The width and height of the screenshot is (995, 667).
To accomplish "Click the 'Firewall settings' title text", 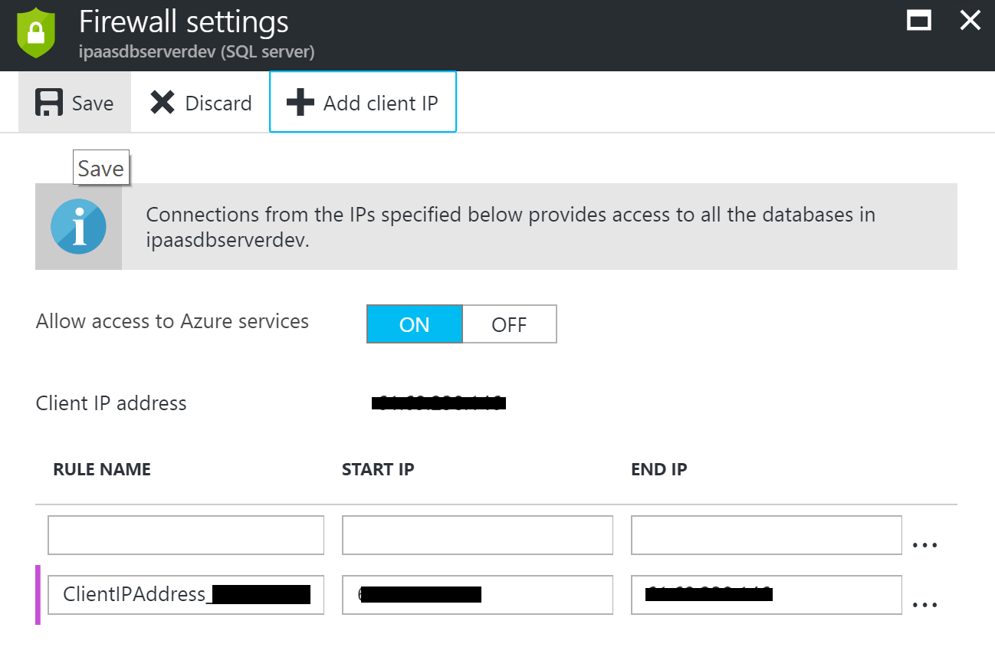I will tap(184, 22).
